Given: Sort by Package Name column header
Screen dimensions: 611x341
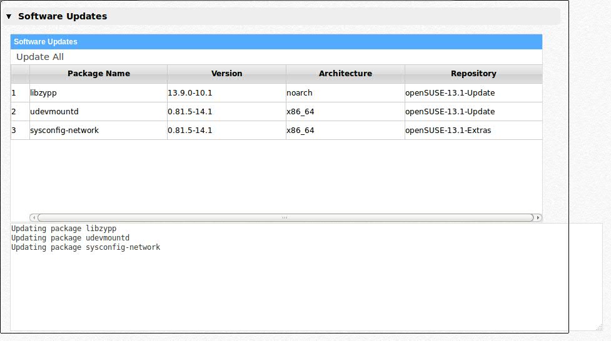Looking at the screenshot, I should coord(98,74).
